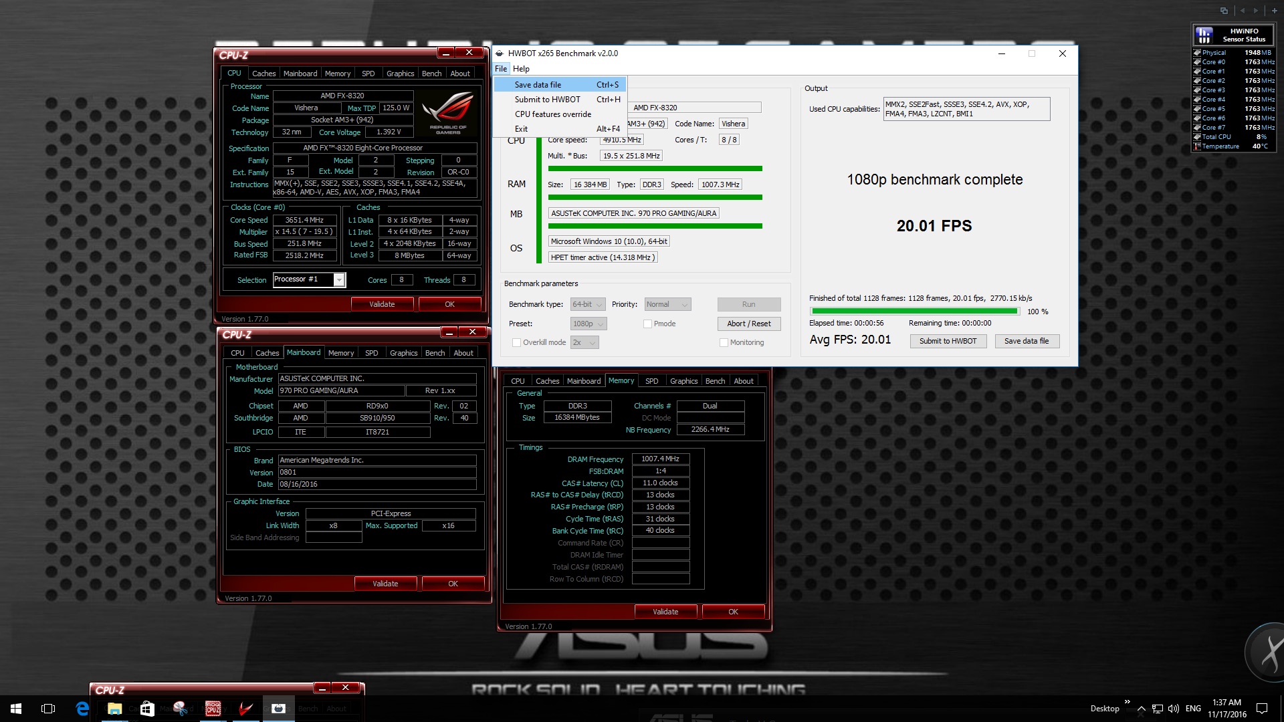Launch Microsoft Edge from the taskbar
The image size is (1284, 722).
pyautogui.click(x=82, y=709)
